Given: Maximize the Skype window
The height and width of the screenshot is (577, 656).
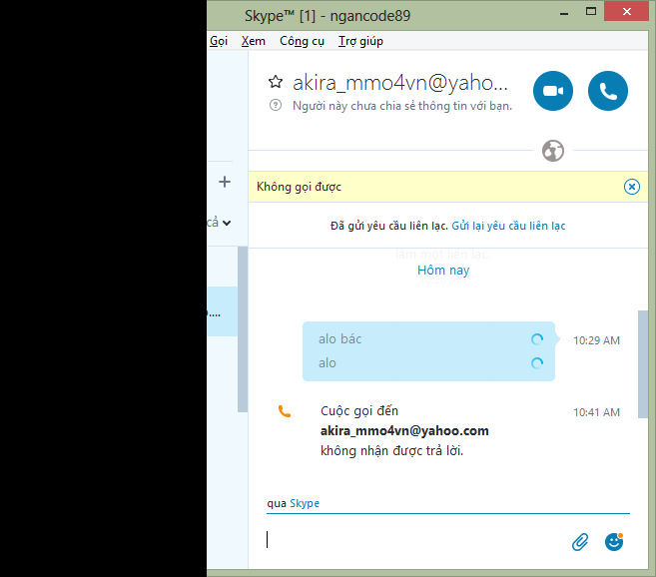Looking at the screenshot, I should 591,11.
